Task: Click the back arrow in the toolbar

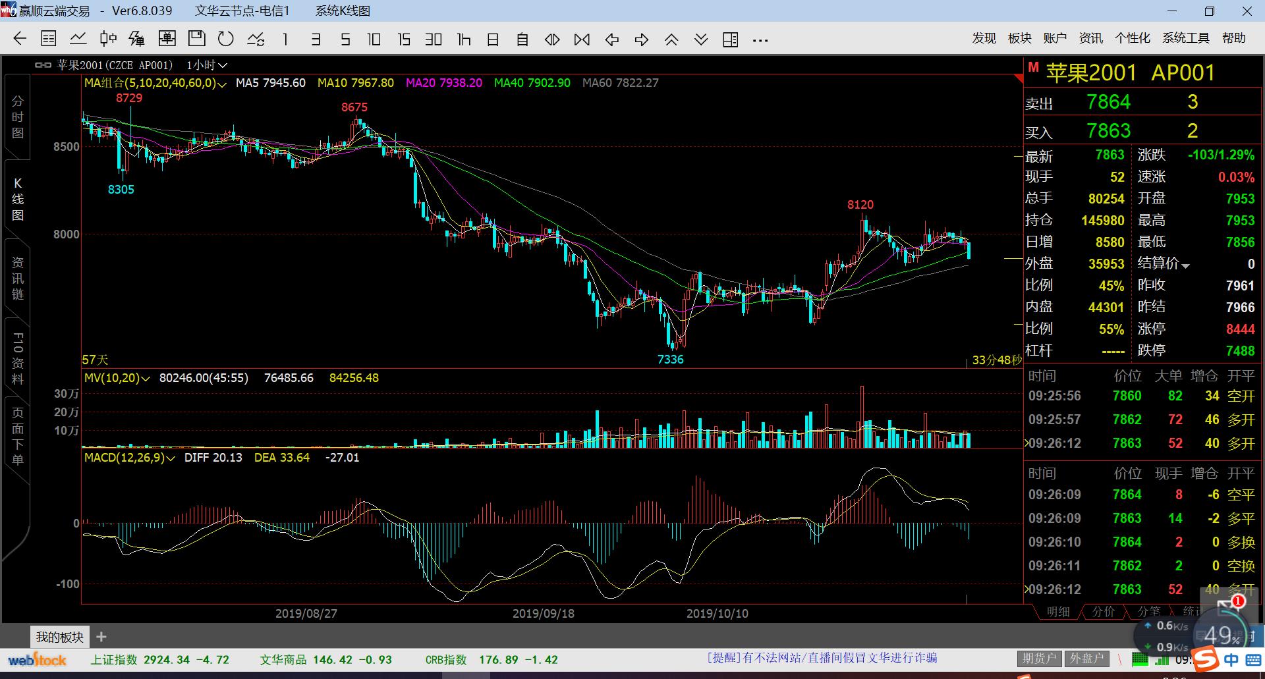Action: click(20, 40)
